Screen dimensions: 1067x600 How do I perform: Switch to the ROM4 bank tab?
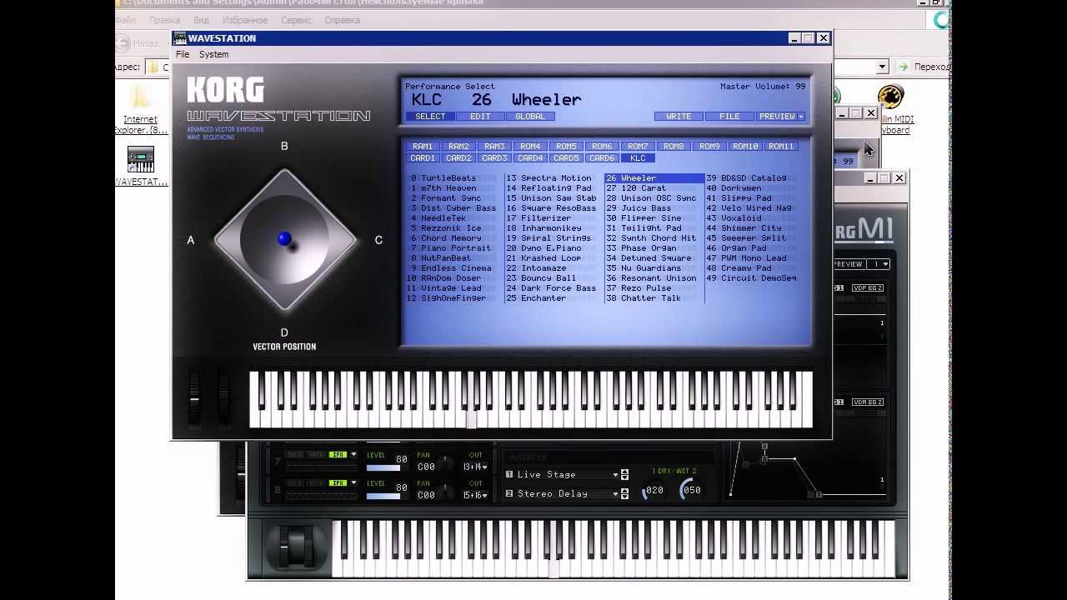coord(530,147)
